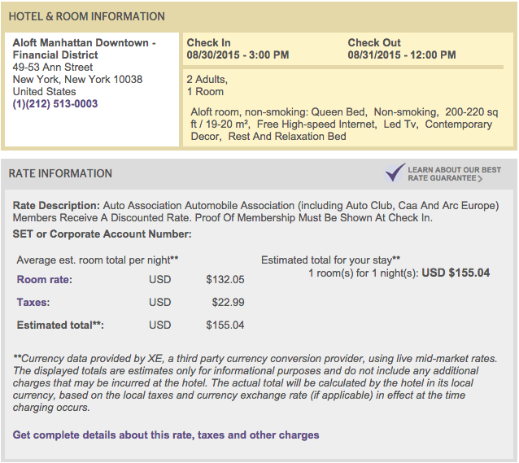Click the chevron after Rate Guarantee text

point(480,178)
